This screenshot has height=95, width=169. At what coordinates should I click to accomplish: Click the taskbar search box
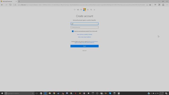pos(19,93)
